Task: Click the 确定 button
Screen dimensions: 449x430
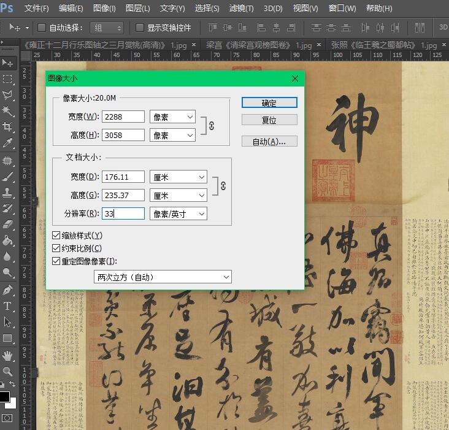Action: pos(269,103)
